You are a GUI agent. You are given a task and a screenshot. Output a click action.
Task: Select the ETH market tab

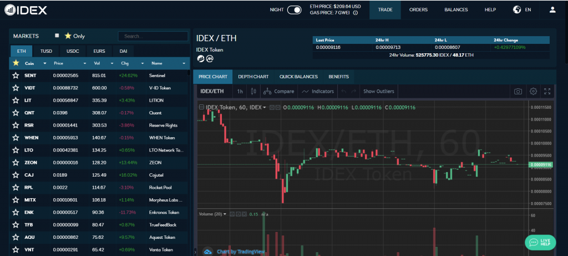click(22, 51)
